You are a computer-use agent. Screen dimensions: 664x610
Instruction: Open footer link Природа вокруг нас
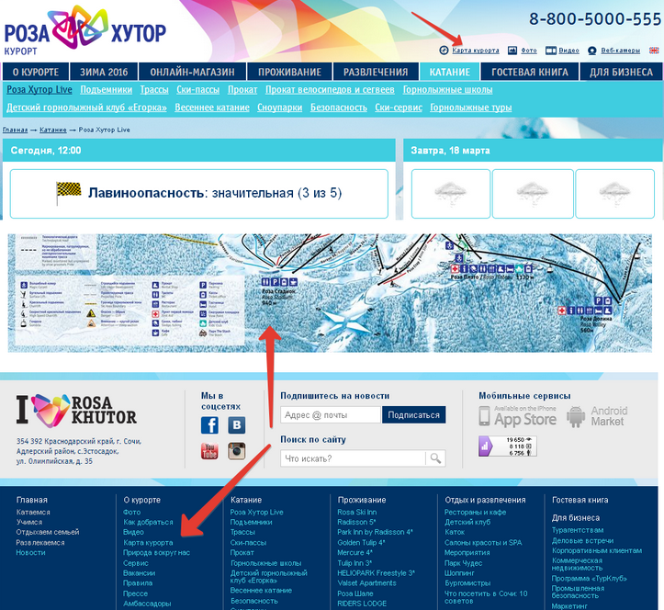156,552
